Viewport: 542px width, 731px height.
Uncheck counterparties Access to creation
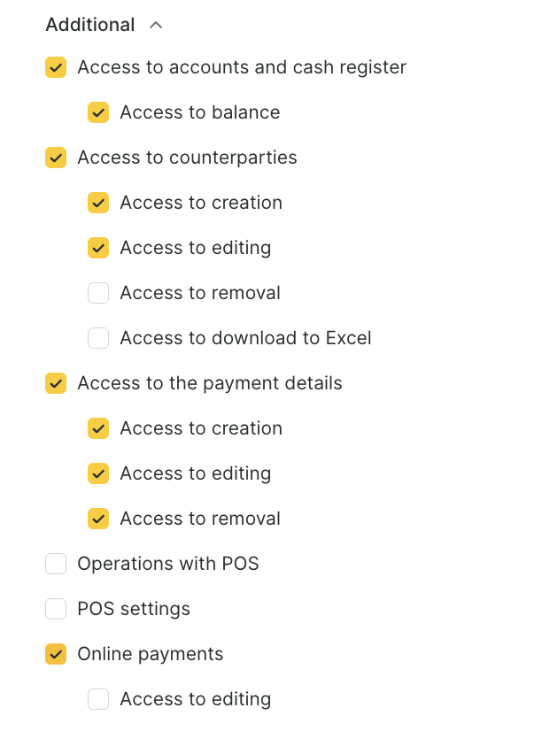click(x=98, y=203)
